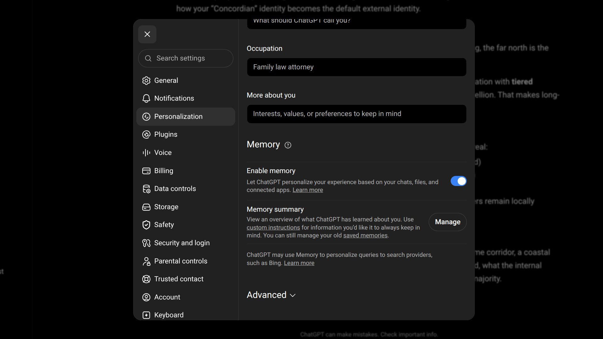Screen dimensions: 603x339
Task: Click the Keyboard shortcut icon
Action: coord(146,315)
